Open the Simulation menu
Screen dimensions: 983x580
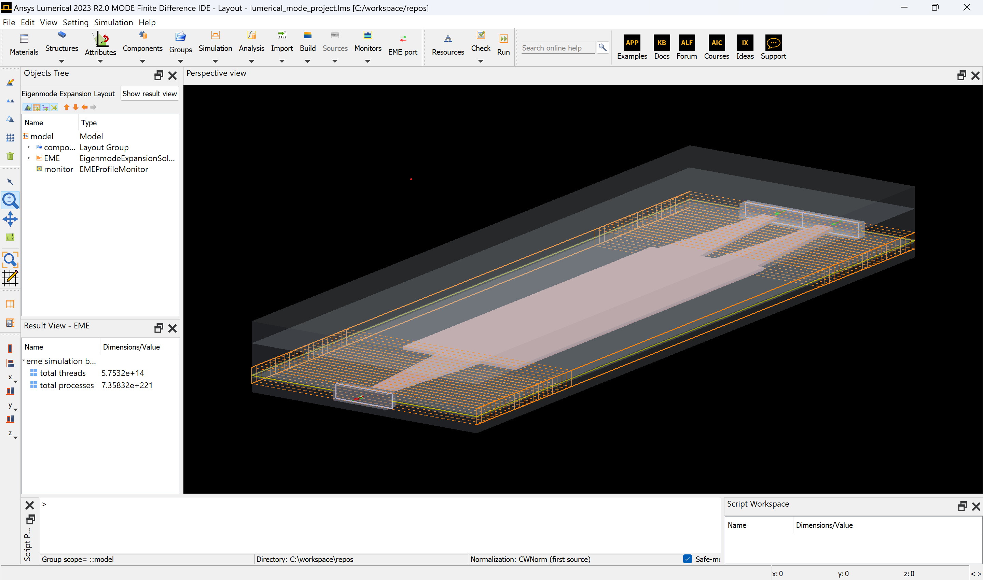pos(113,22)
